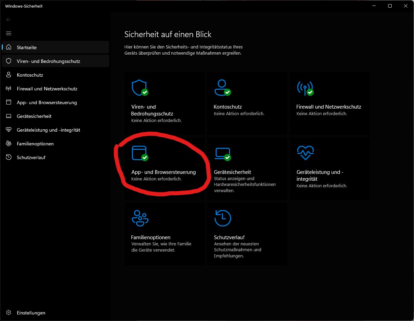Image resolution: width=414 pixels, height=321 pixels.
Task: Toggle the hamburger navigation menu
Action: pos(9,33)
